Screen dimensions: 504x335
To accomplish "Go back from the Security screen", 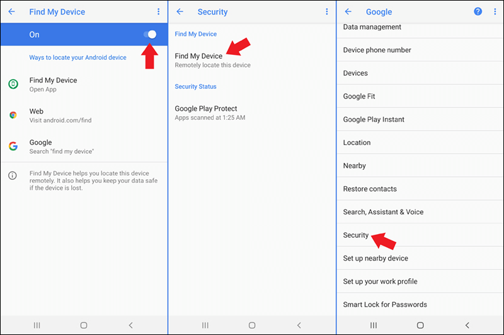I will (180, 11).
